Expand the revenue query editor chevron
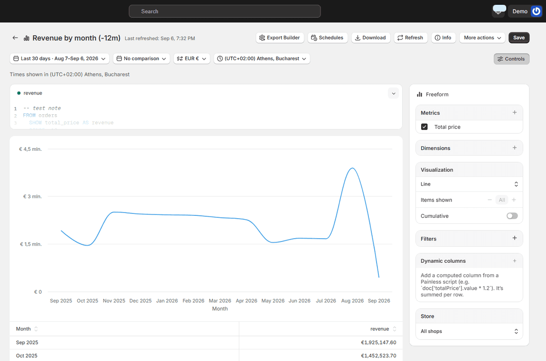This screenshot has width=546, height=361. [x=394, y=93]
